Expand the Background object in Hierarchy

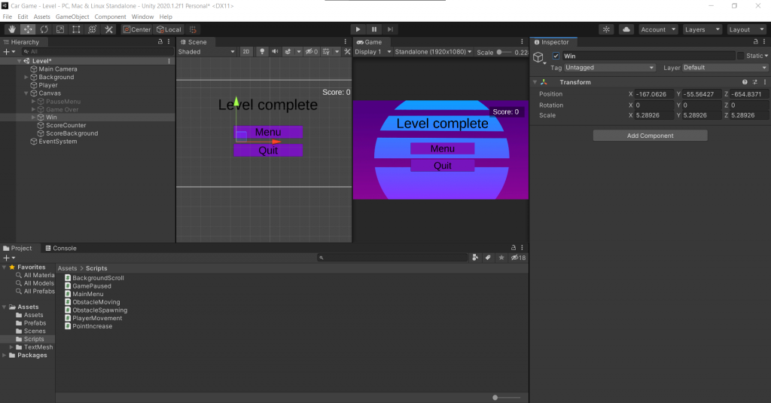[26, 77]
